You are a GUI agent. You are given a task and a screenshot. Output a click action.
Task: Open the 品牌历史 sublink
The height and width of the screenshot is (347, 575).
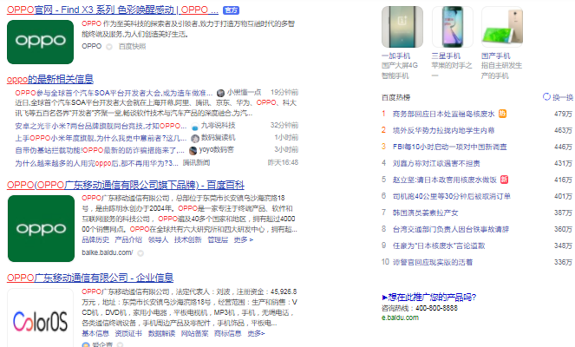click(x=95, y=240)
